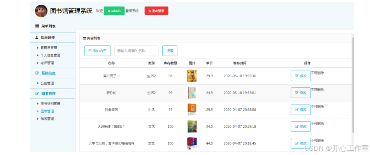Click the stock quantity 97
Screen dimensions: 370x155
click(170, 110)
